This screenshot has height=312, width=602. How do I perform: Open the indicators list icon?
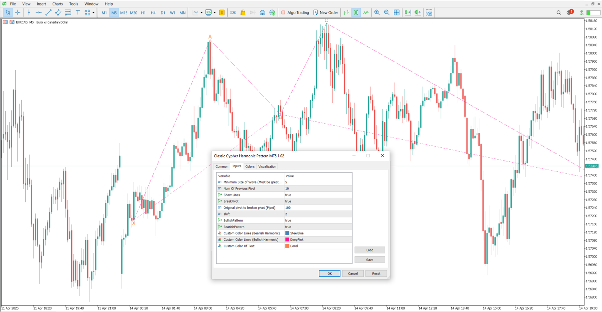point(196,13)
